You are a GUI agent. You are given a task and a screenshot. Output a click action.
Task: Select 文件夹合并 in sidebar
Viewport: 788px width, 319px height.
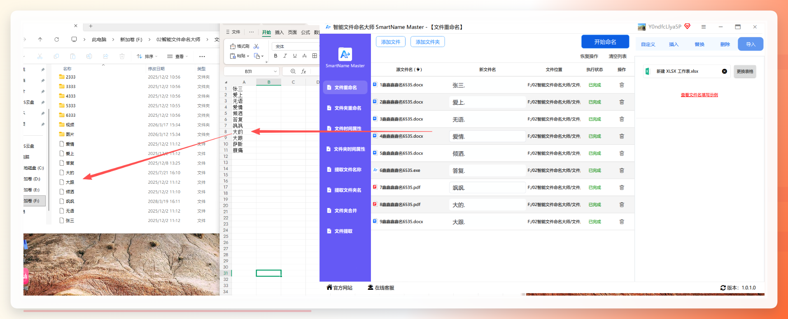pyautogui.click(x=345, y=211)
